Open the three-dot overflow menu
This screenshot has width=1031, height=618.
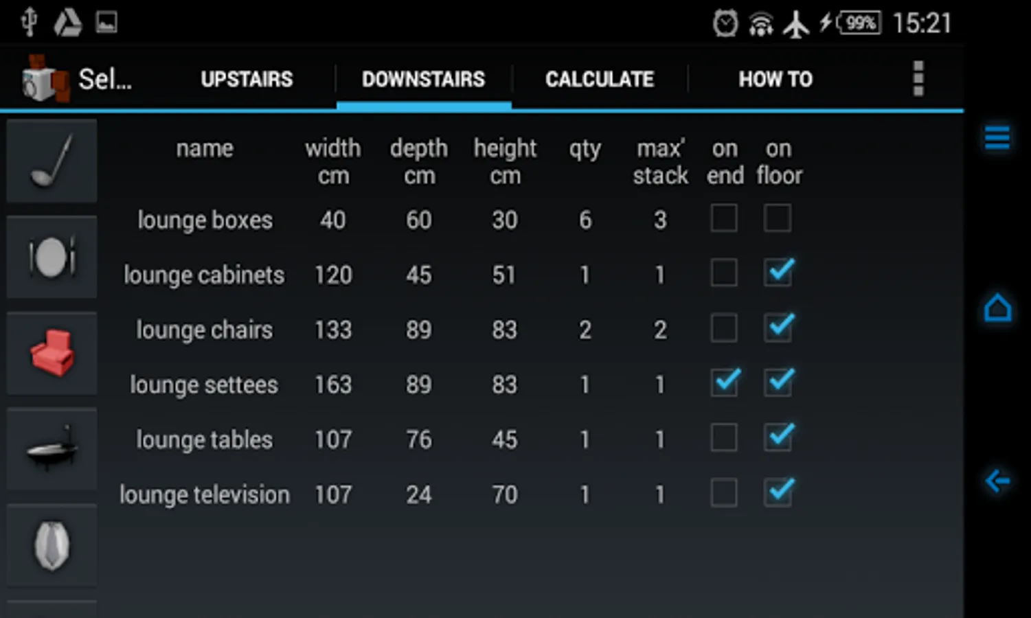[x=918, y=79]
